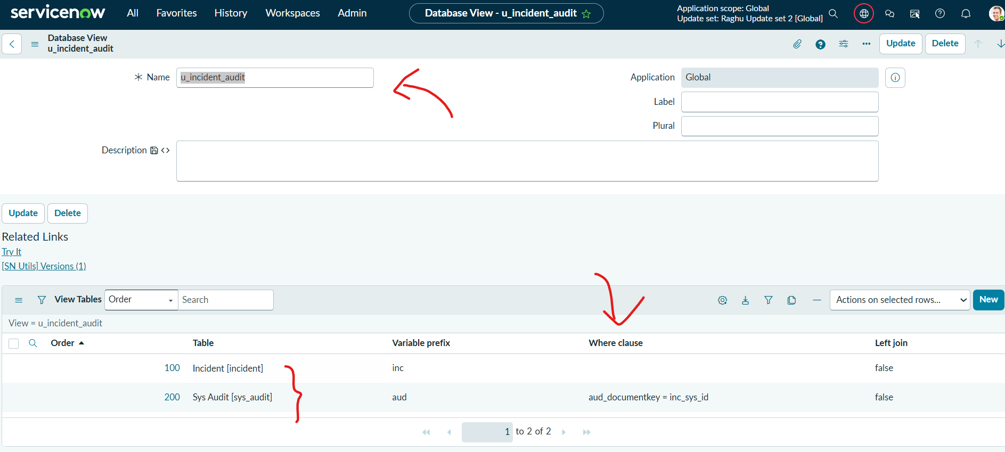Go to previous record with up arrow
This screenshot has height=452, width=1005.
pos(978,44)
